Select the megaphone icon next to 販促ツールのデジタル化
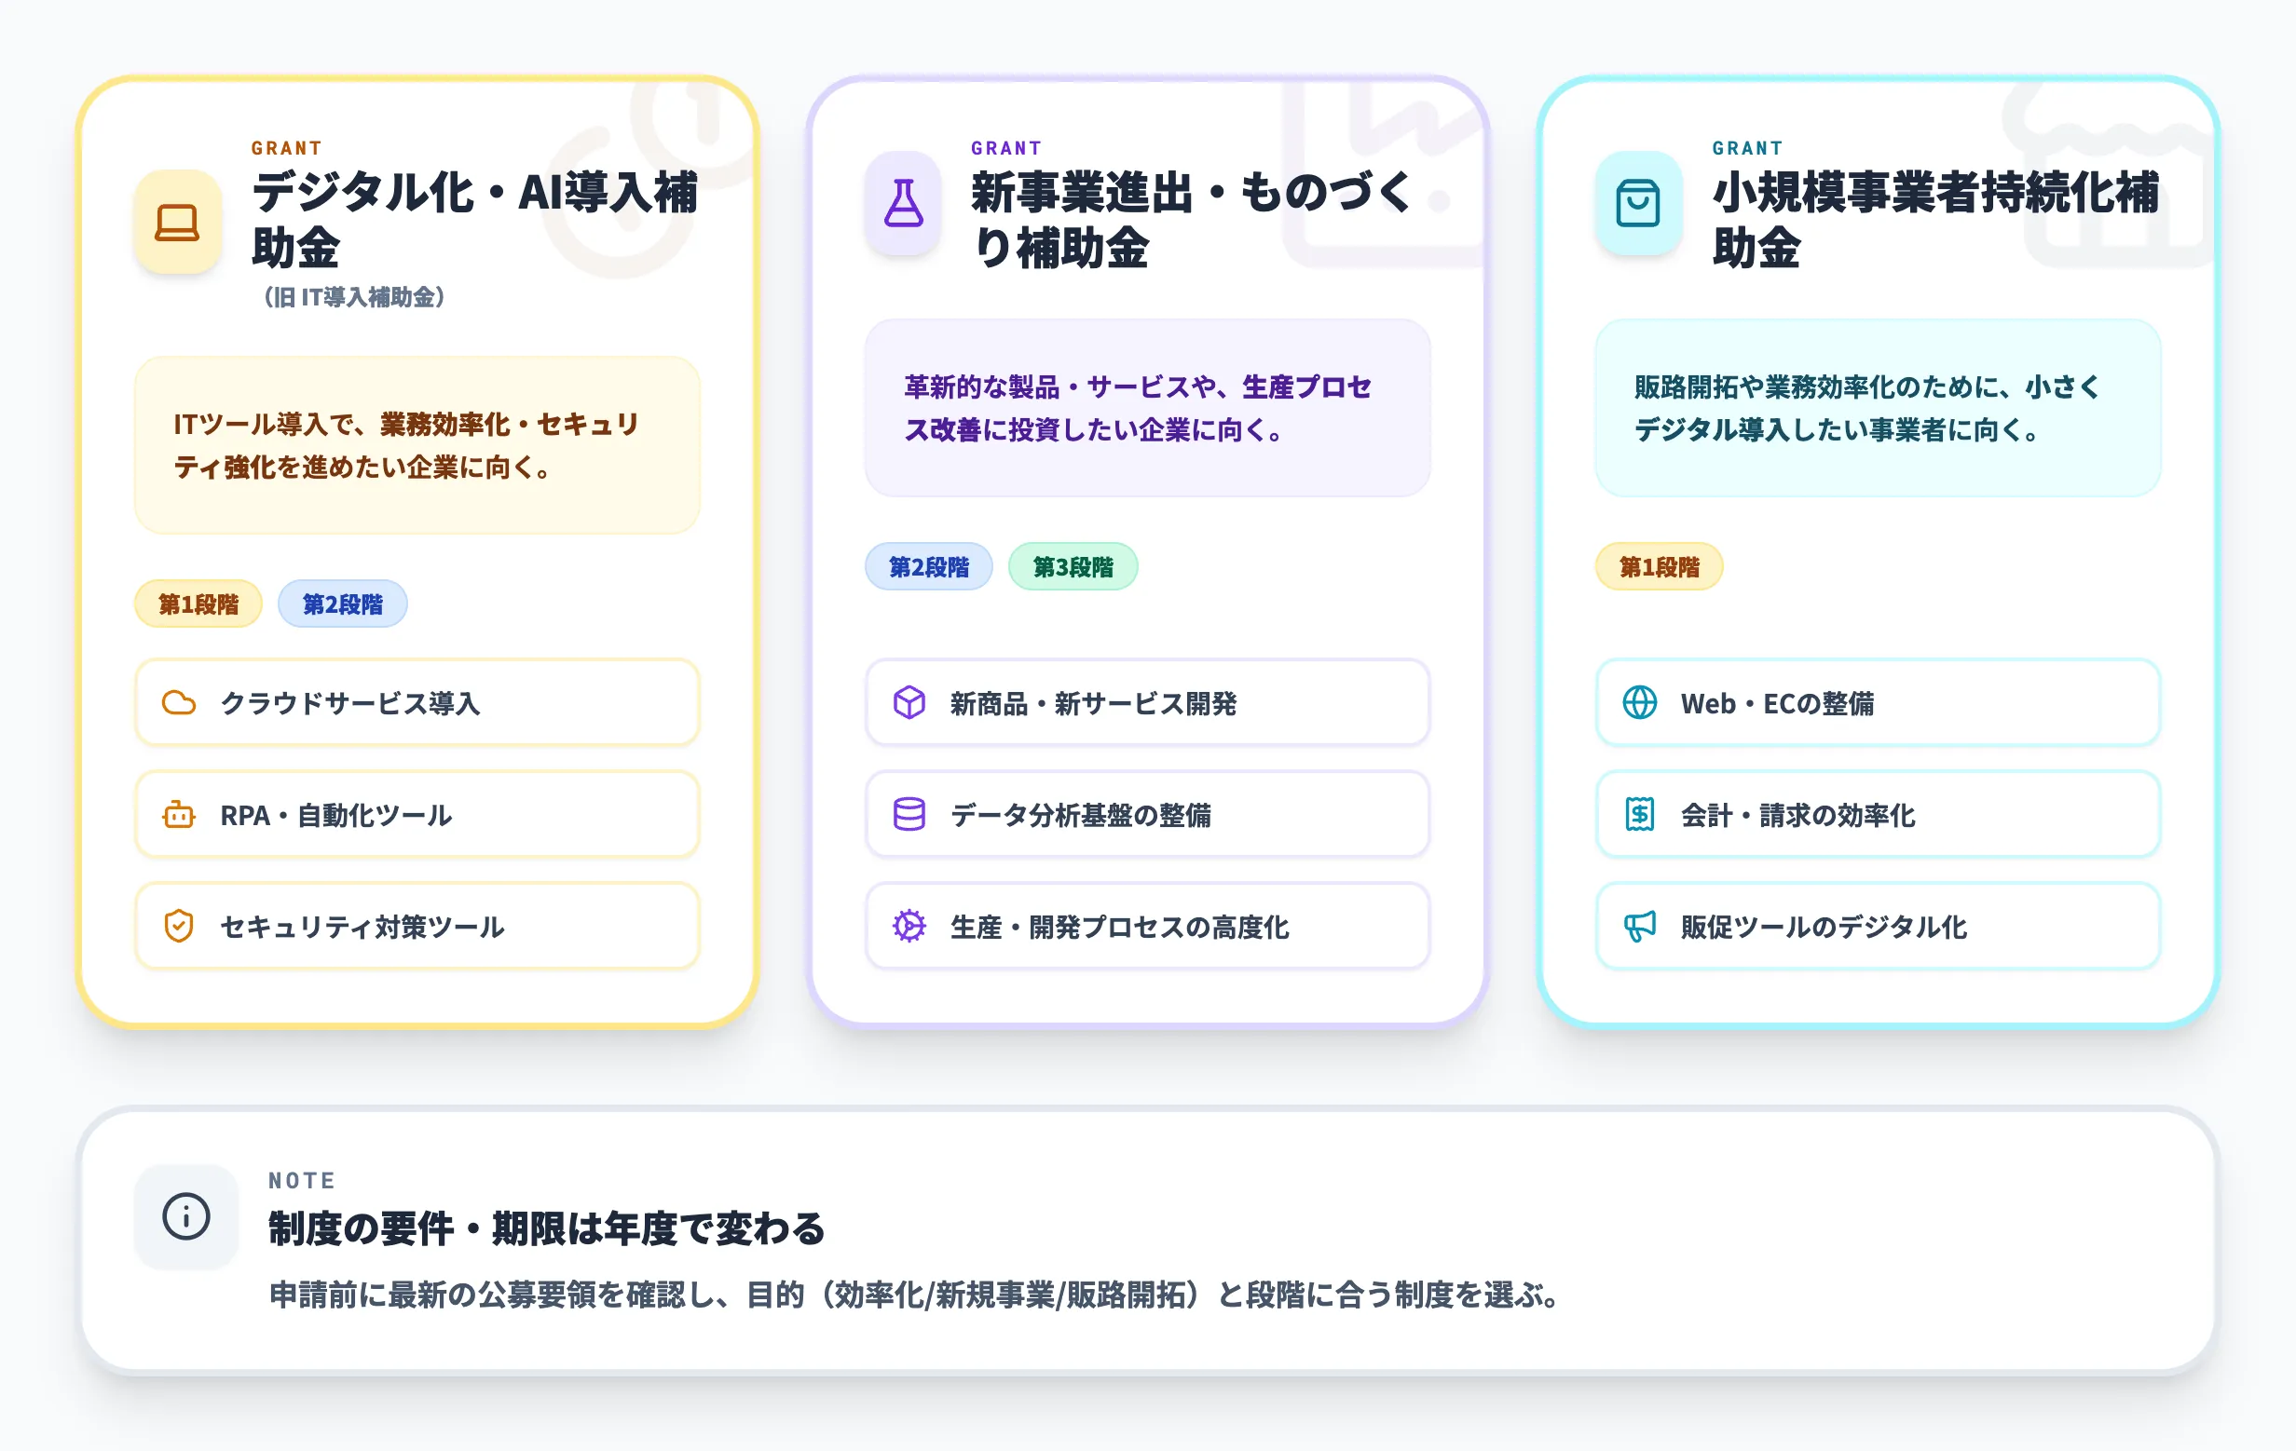This screenshot has height=1451, width=2296. pyautogui.click(x=1639, y=926)
